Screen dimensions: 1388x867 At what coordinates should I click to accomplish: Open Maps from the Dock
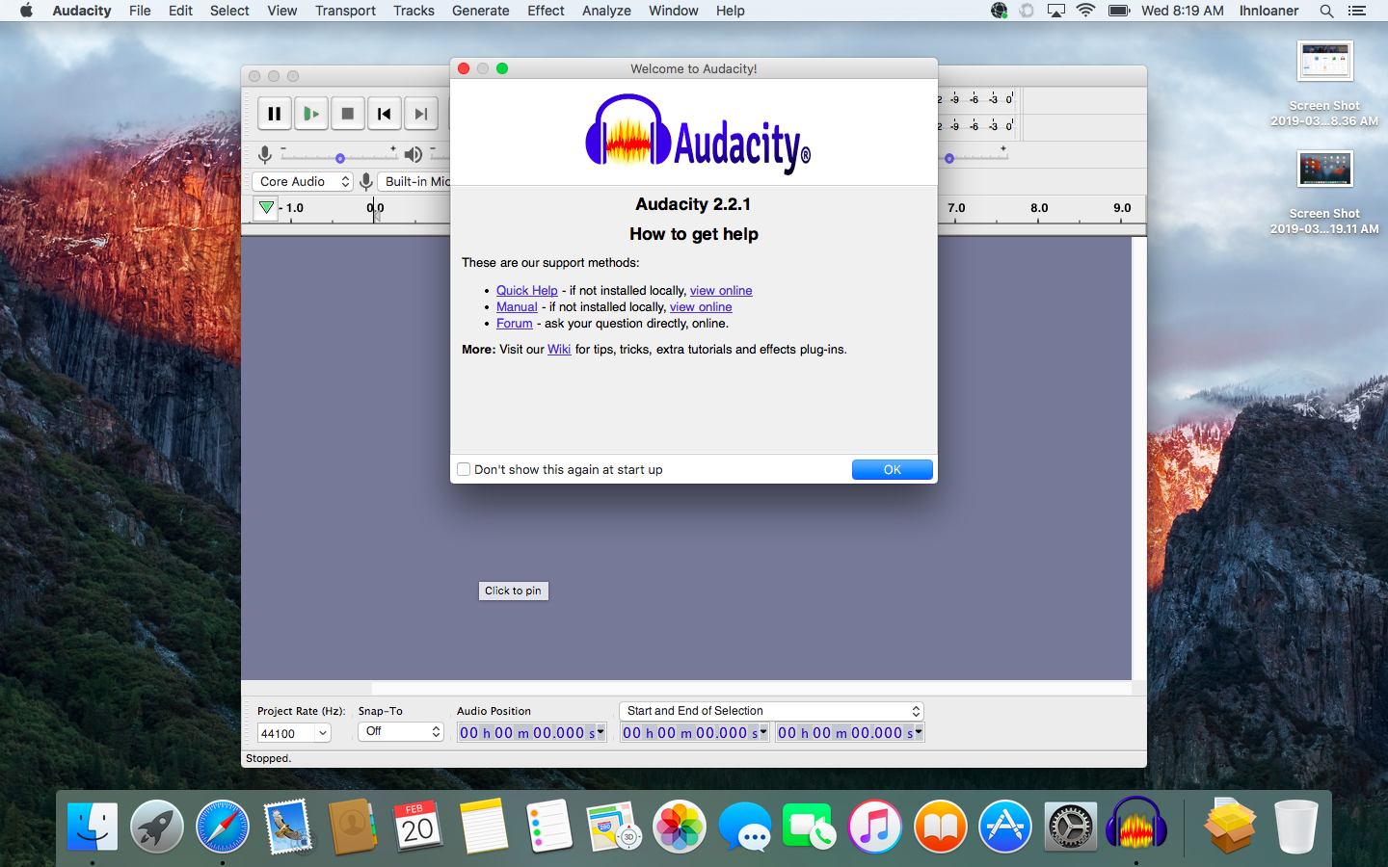pyautogui.click(x=614, y=827)
